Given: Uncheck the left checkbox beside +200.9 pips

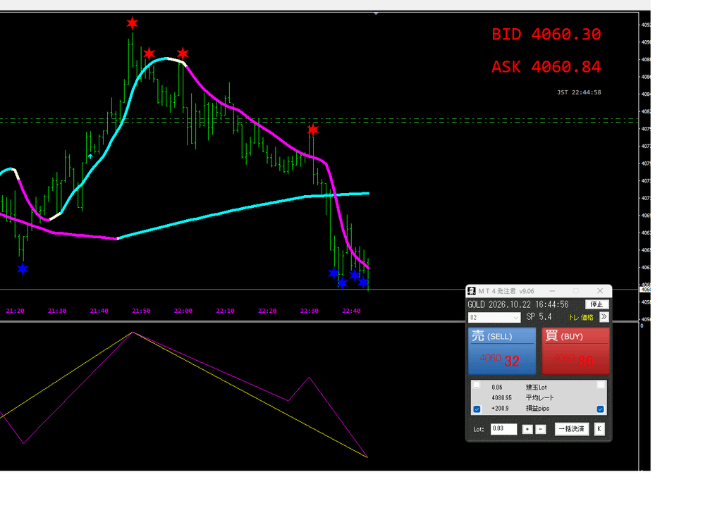Looking at the screenshot, I should coord(477,409).
